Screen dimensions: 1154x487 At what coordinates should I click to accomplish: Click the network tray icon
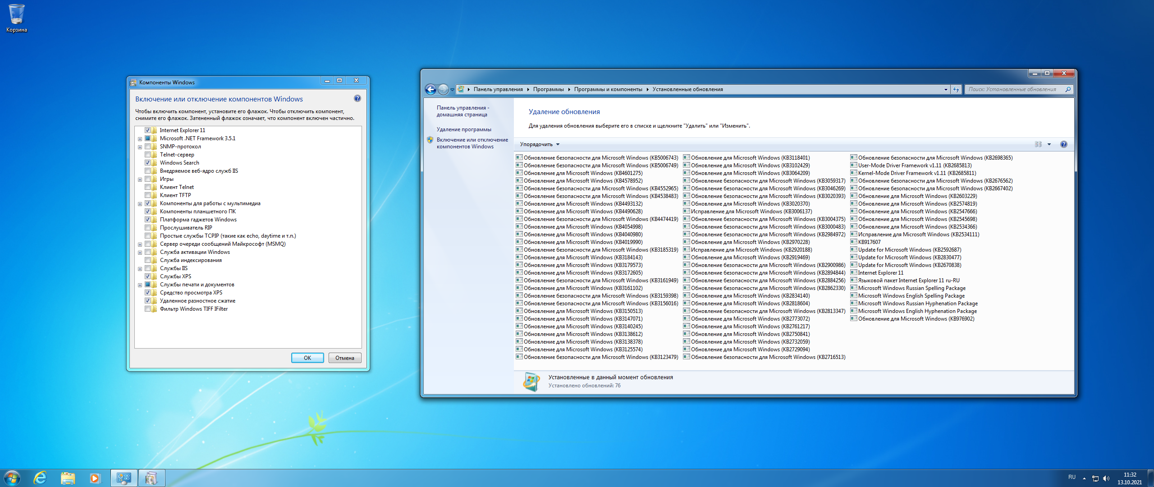click(x=1095, y=478)
